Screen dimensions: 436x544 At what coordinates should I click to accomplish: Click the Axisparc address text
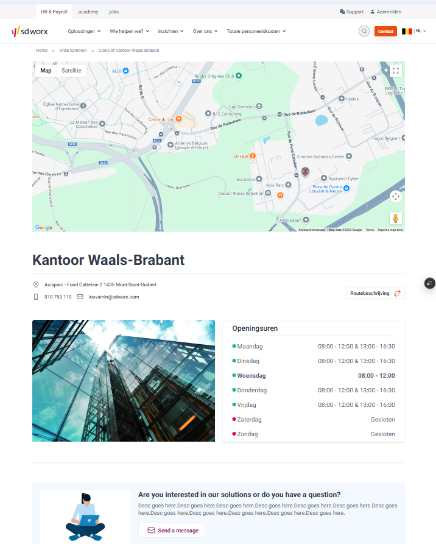(x=100, y=285)
